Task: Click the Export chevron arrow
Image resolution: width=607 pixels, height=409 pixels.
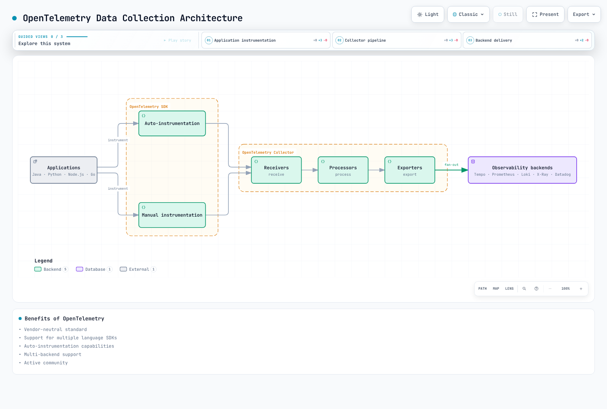Action: (594, 14)
